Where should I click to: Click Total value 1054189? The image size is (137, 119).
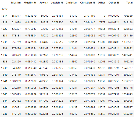click(127, 36)
